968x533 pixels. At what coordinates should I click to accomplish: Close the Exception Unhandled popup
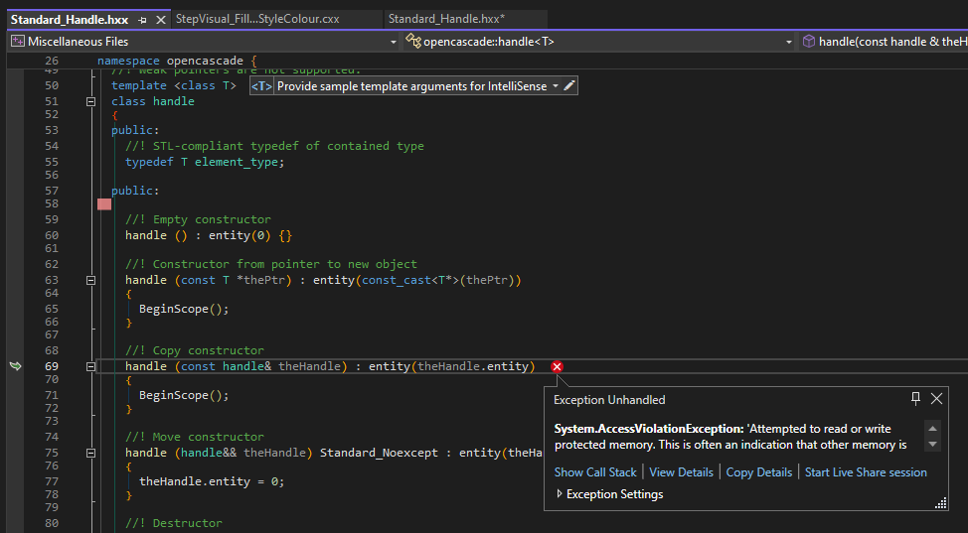click(x=936, y=399)
